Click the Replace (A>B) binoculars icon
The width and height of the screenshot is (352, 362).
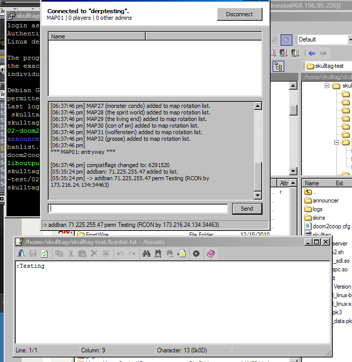click(x=158, y=254)
